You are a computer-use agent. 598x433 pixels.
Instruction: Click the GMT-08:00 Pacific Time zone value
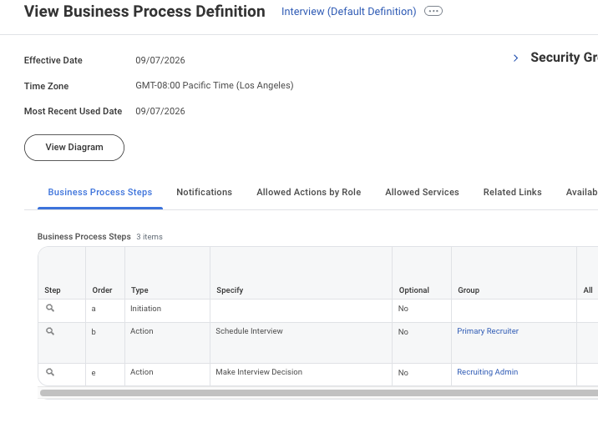[x=215, y=85]
